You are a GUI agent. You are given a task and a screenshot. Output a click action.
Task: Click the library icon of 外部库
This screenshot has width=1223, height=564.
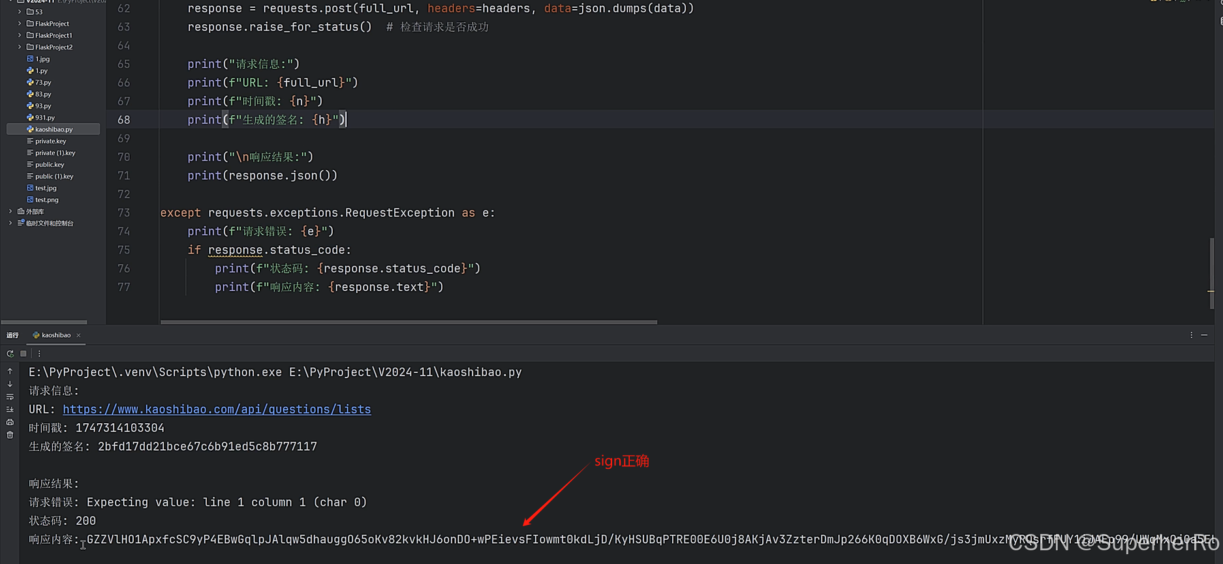(x=21, y=211)
